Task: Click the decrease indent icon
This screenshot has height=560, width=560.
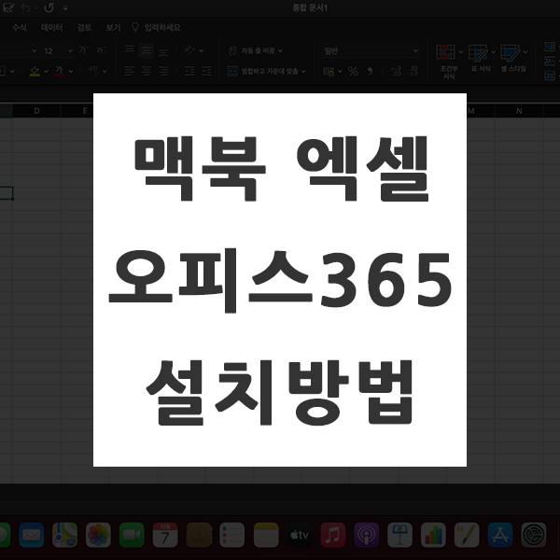Action: pos(189,71)
